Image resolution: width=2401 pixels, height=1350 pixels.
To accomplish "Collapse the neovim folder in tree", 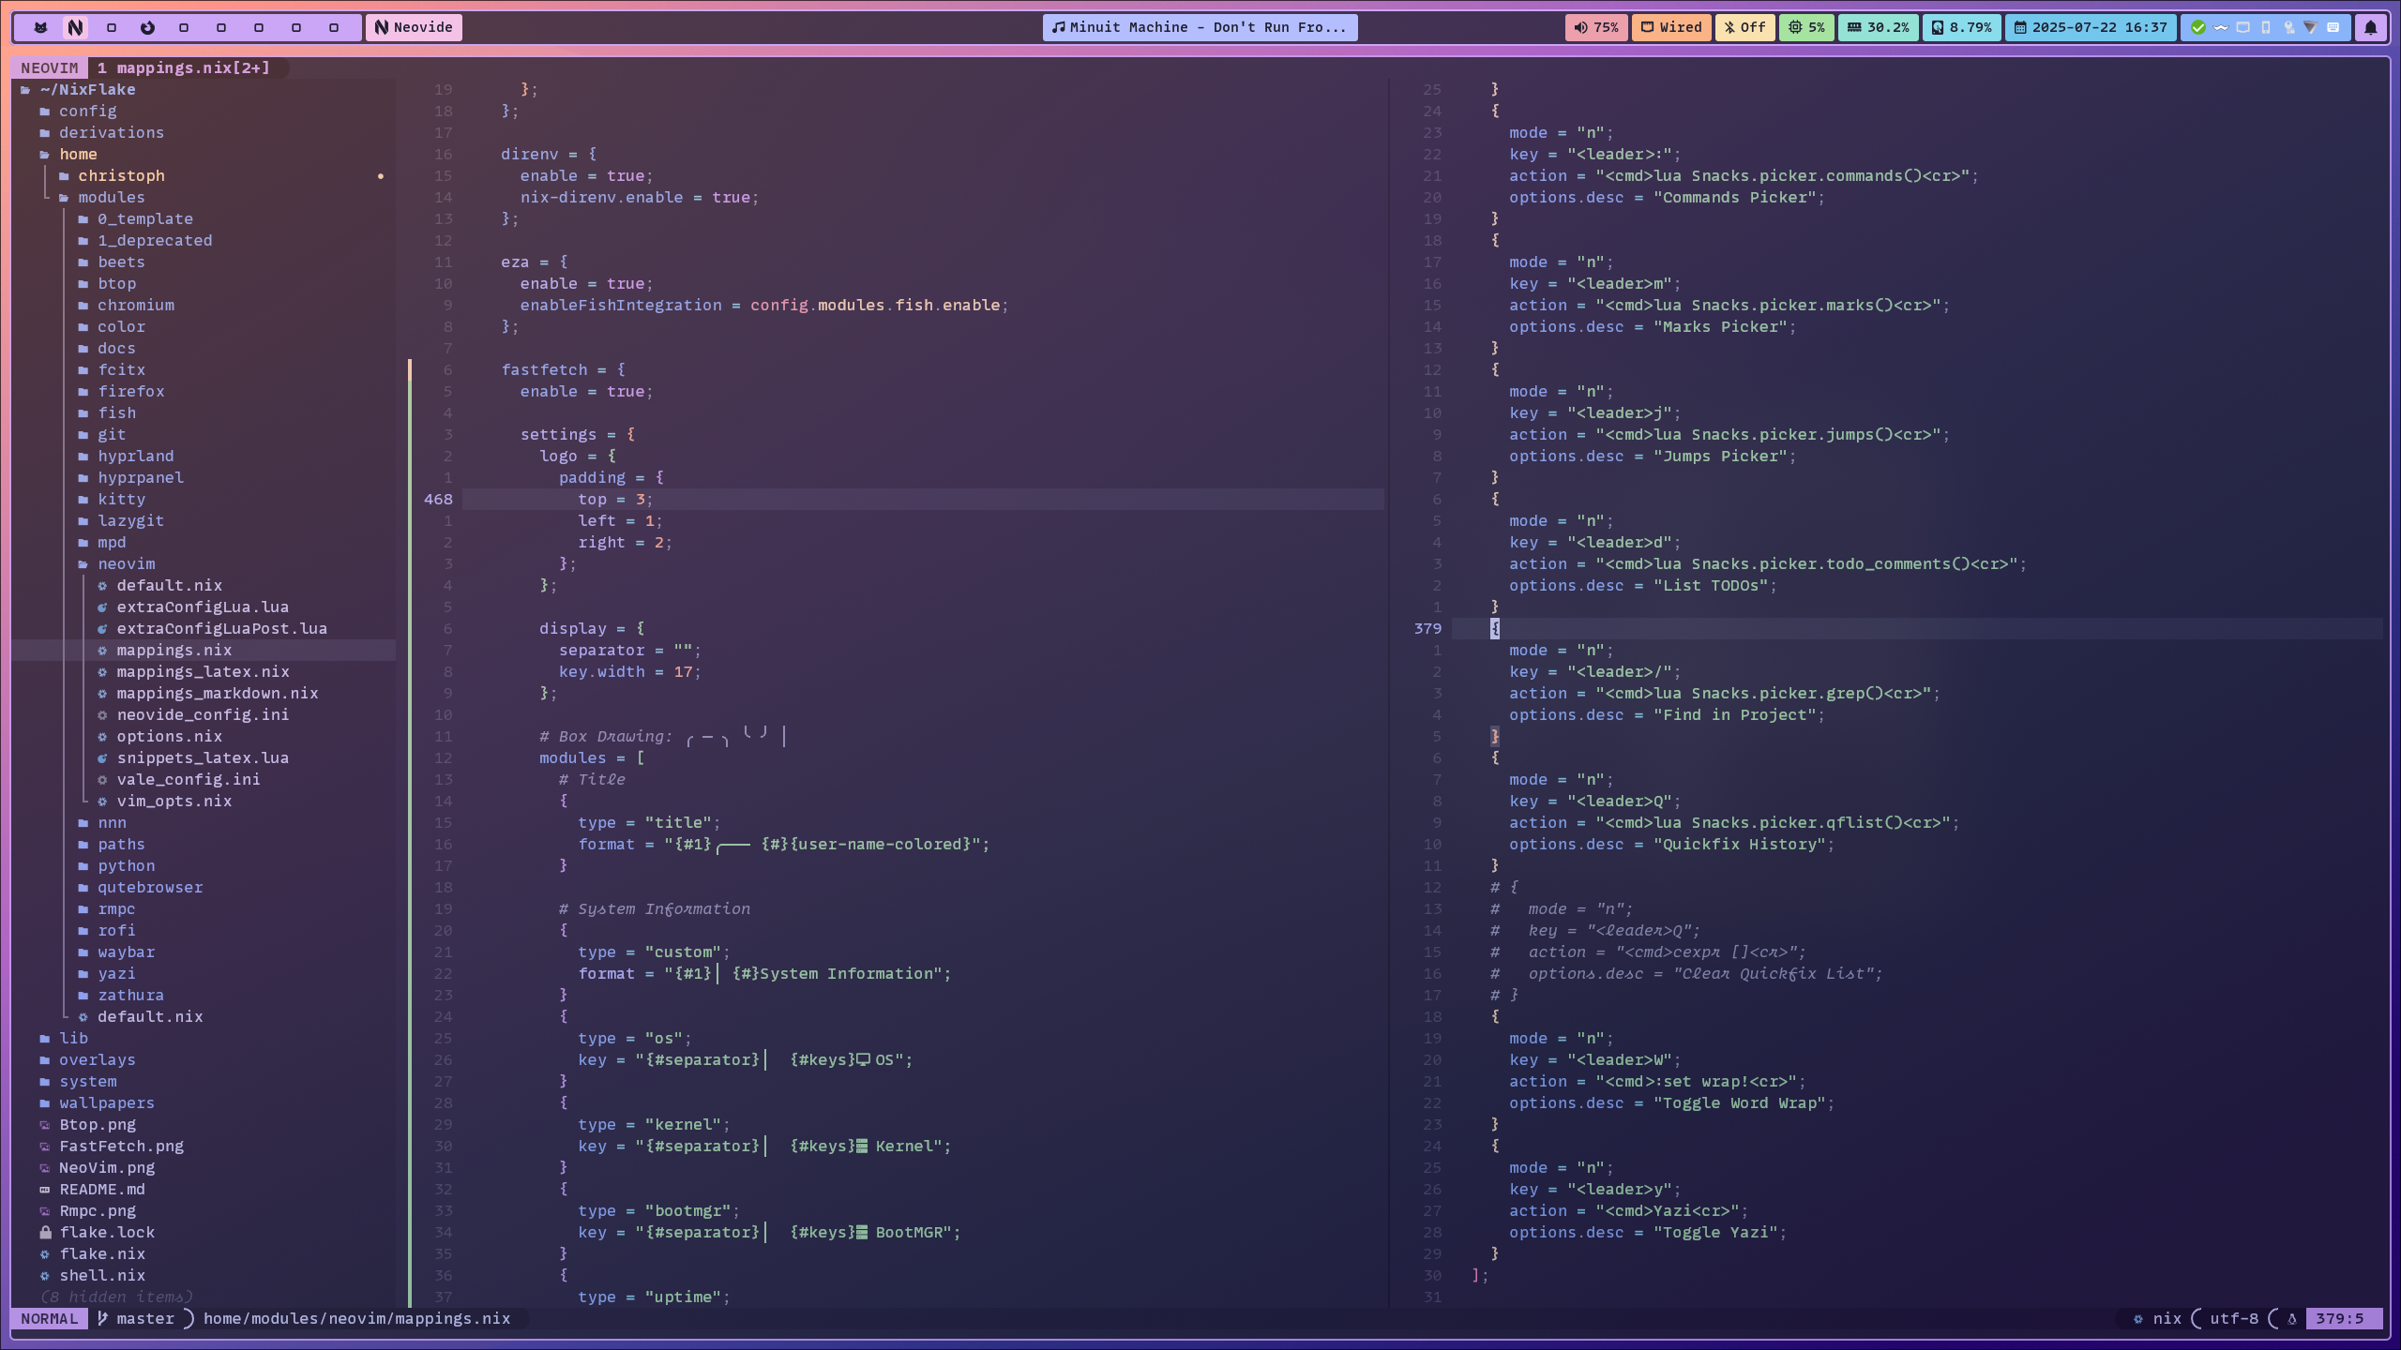I will point(126,563).
